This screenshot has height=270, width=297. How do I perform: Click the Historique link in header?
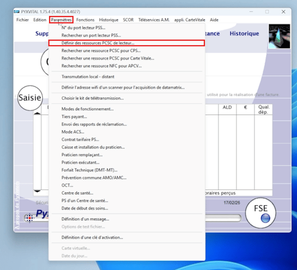(244, 34)
